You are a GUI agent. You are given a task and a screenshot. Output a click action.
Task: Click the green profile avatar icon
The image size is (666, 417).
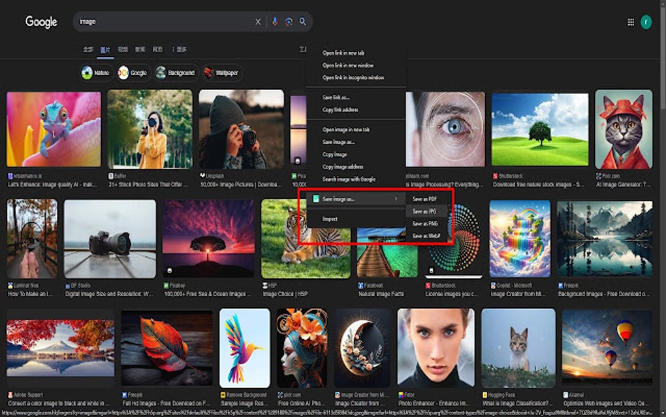click(646, 22)
